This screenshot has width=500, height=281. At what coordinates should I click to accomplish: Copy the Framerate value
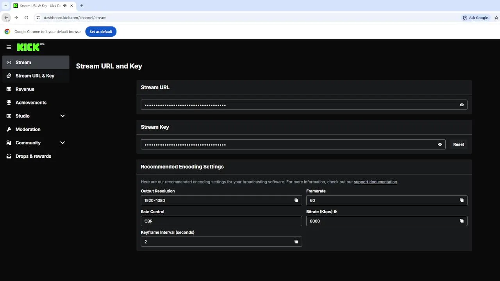click(462, 200)
